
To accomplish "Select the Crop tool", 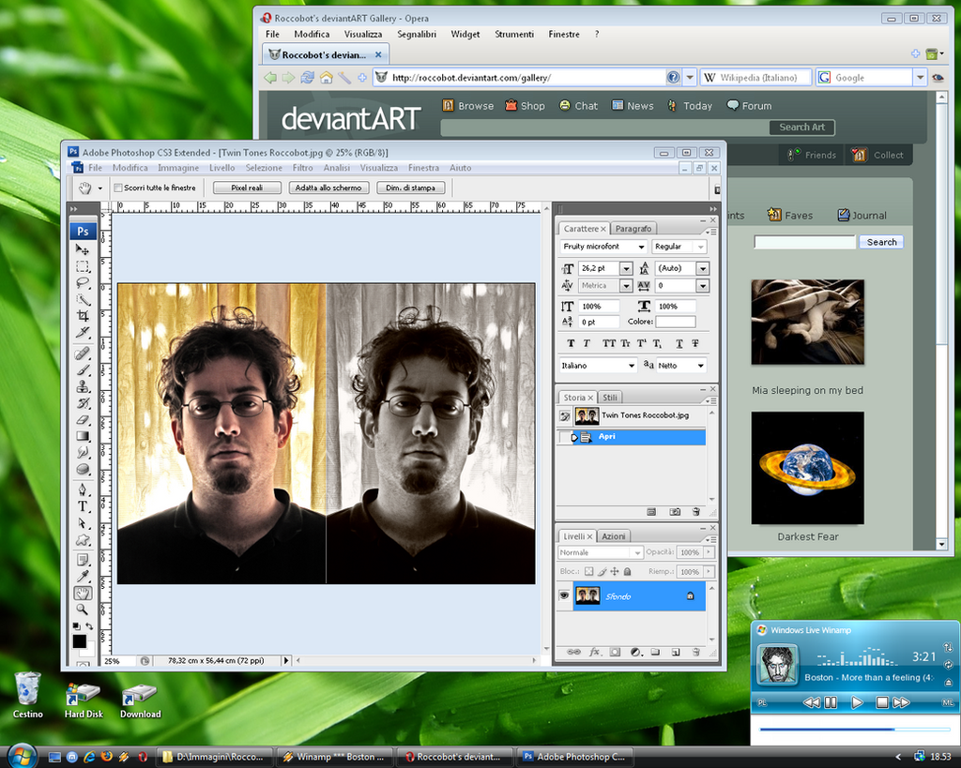I will coord(83,316).
